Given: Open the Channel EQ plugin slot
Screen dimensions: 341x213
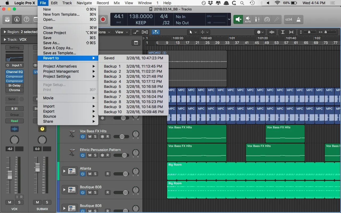Looking at the screenshot, I should point(14,72).
